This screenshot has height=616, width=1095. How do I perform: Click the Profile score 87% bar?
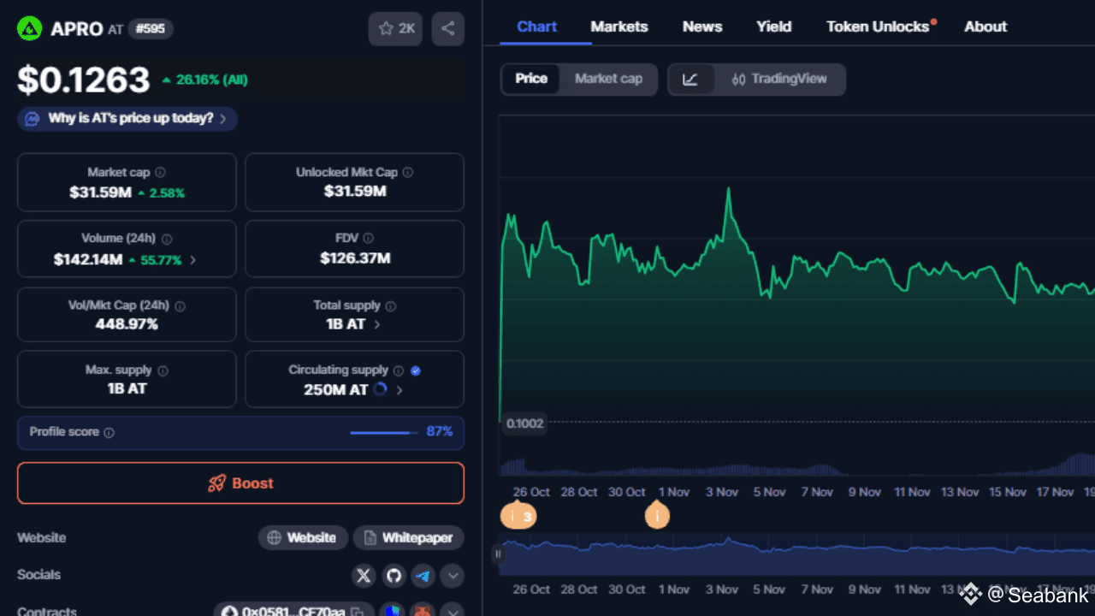coord(385,432)
